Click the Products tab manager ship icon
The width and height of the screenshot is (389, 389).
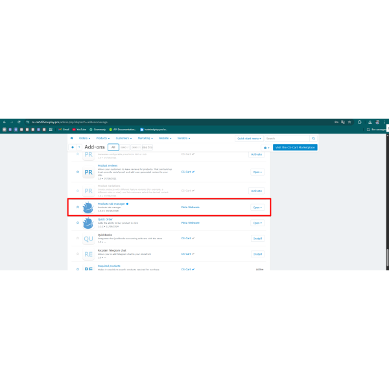click(88, 207)
